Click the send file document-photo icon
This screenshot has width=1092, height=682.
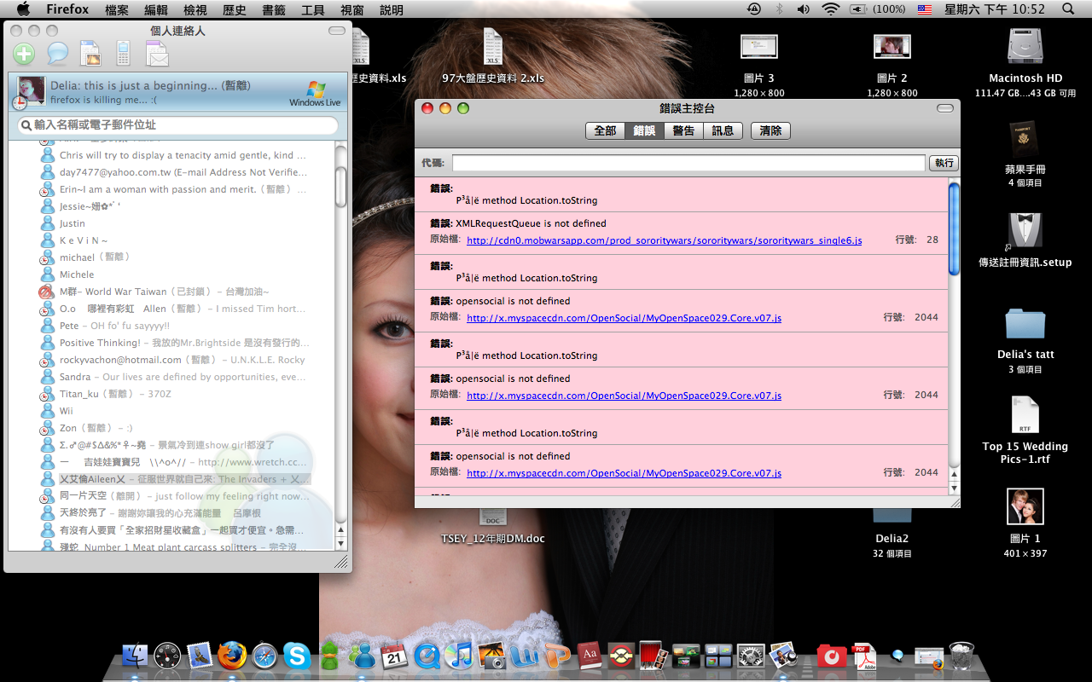pos(90,54)
